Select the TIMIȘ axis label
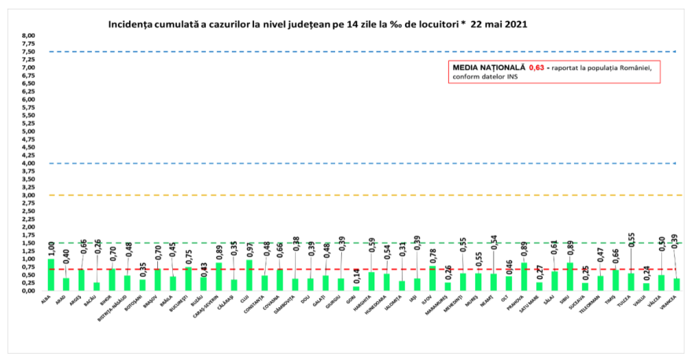Screen dimensions: 692x360 coord(615,299)
